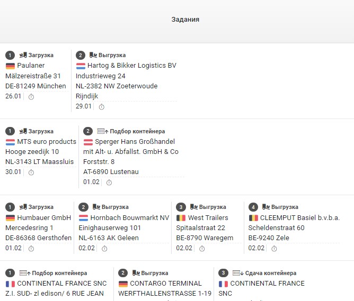Viewport: 354px width, 301px height.
Task: Click the Austrian flag beside Sperger Hans Großhandel
Action: (x=88, y=142)
